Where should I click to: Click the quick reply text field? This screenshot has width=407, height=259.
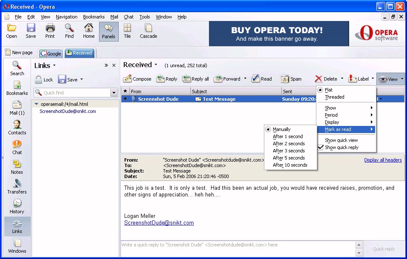(x=237, y=249)
